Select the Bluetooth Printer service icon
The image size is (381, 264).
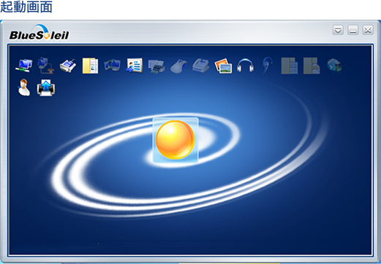tap(156, 66)
